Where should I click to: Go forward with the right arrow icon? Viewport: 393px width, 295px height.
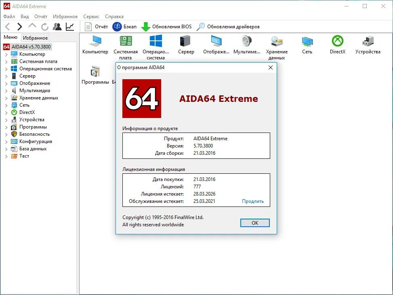click(19, 27)
